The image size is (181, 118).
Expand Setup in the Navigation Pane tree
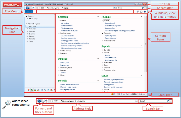[27, 41]
